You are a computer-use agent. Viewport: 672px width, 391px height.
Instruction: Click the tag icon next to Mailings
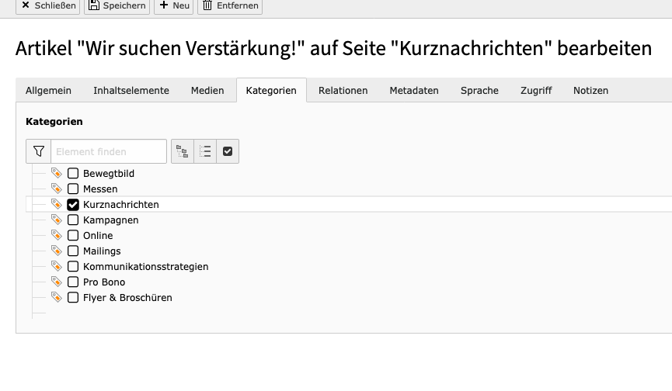[56, 251]
